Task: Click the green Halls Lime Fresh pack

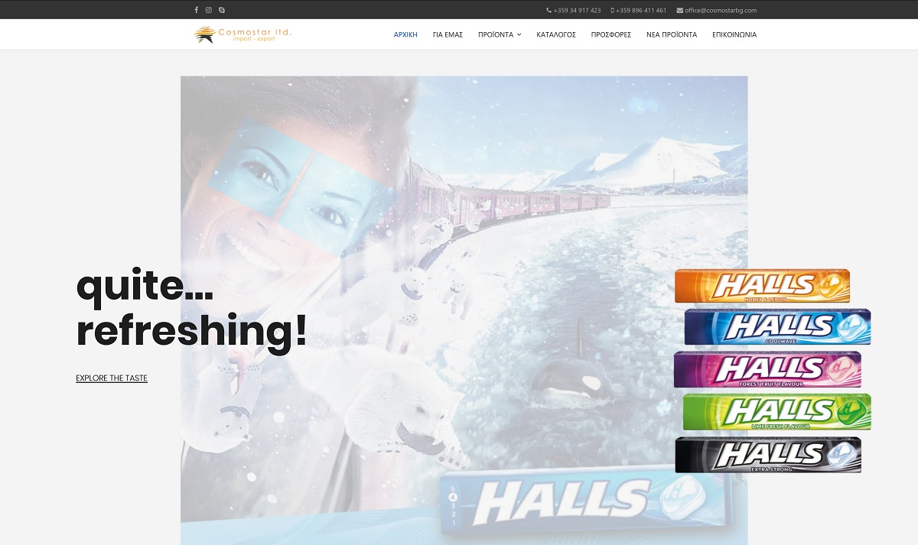Action: click(x=776, y=412)
